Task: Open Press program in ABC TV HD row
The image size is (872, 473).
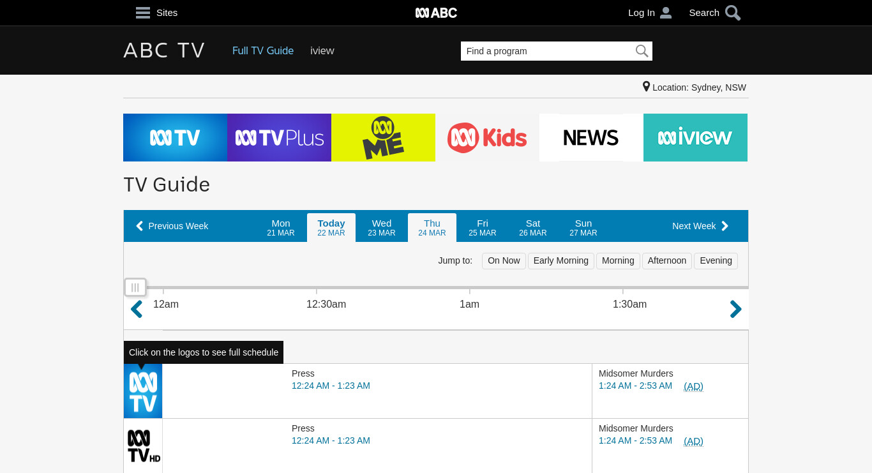Action: click(303, 428)
